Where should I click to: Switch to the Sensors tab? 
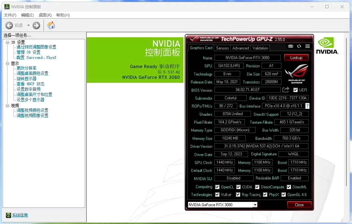(222, 48)
